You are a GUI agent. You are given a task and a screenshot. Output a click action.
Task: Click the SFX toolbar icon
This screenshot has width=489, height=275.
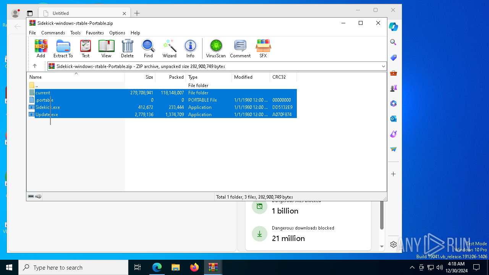(x=263, y=49)
